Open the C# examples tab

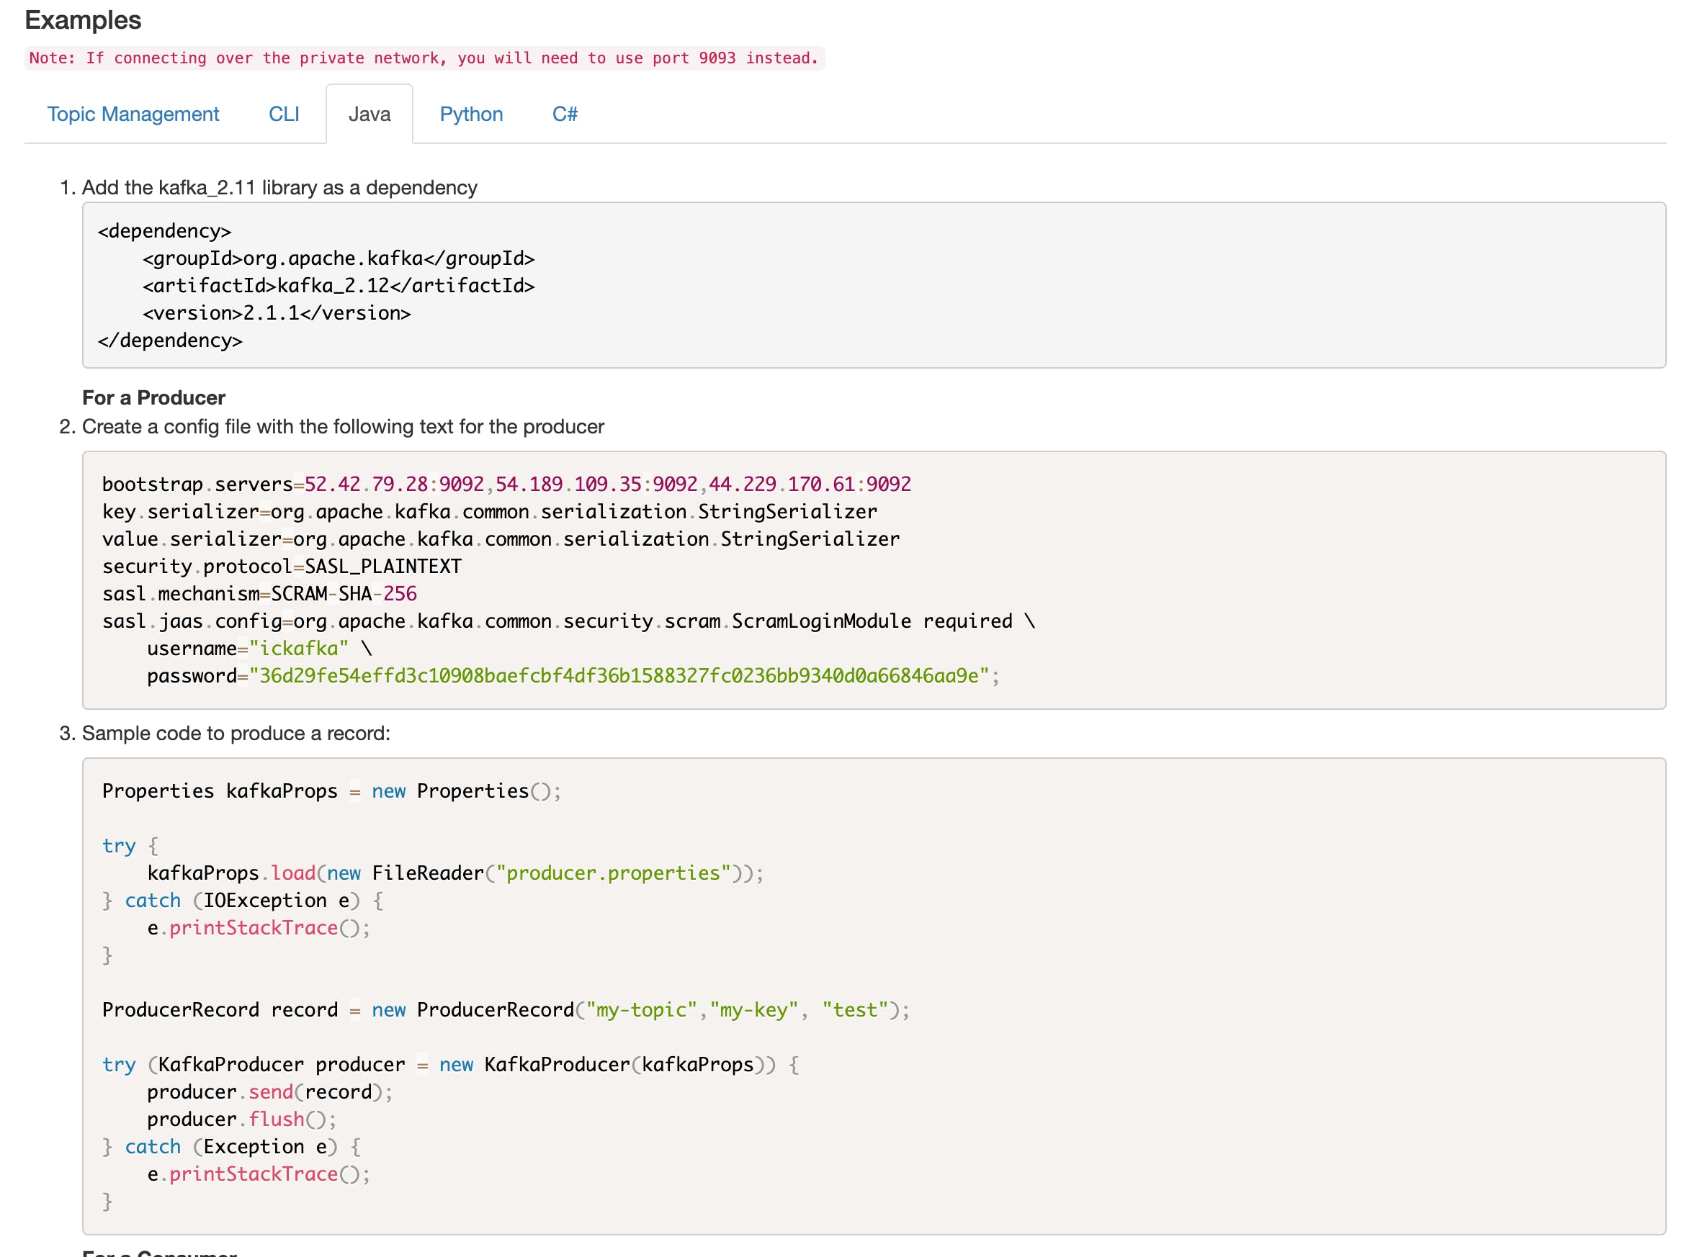click(564, 114)
